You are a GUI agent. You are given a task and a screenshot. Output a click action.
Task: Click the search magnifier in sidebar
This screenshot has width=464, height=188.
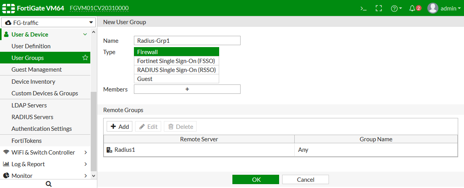click(49, 184)
